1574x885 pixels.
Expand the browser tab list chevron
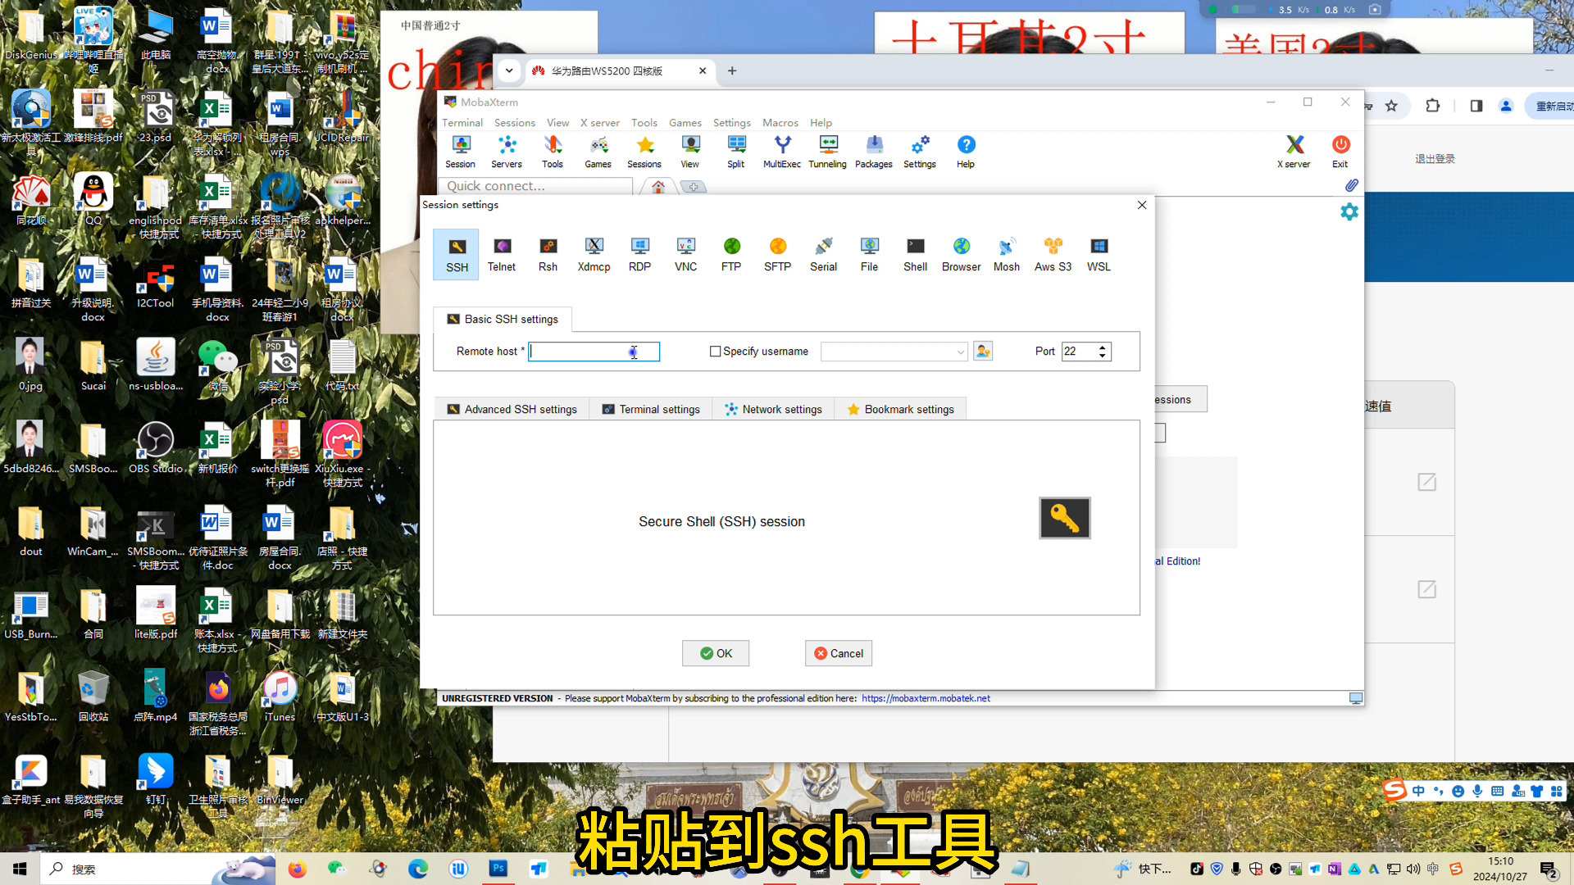coord(509,70)
